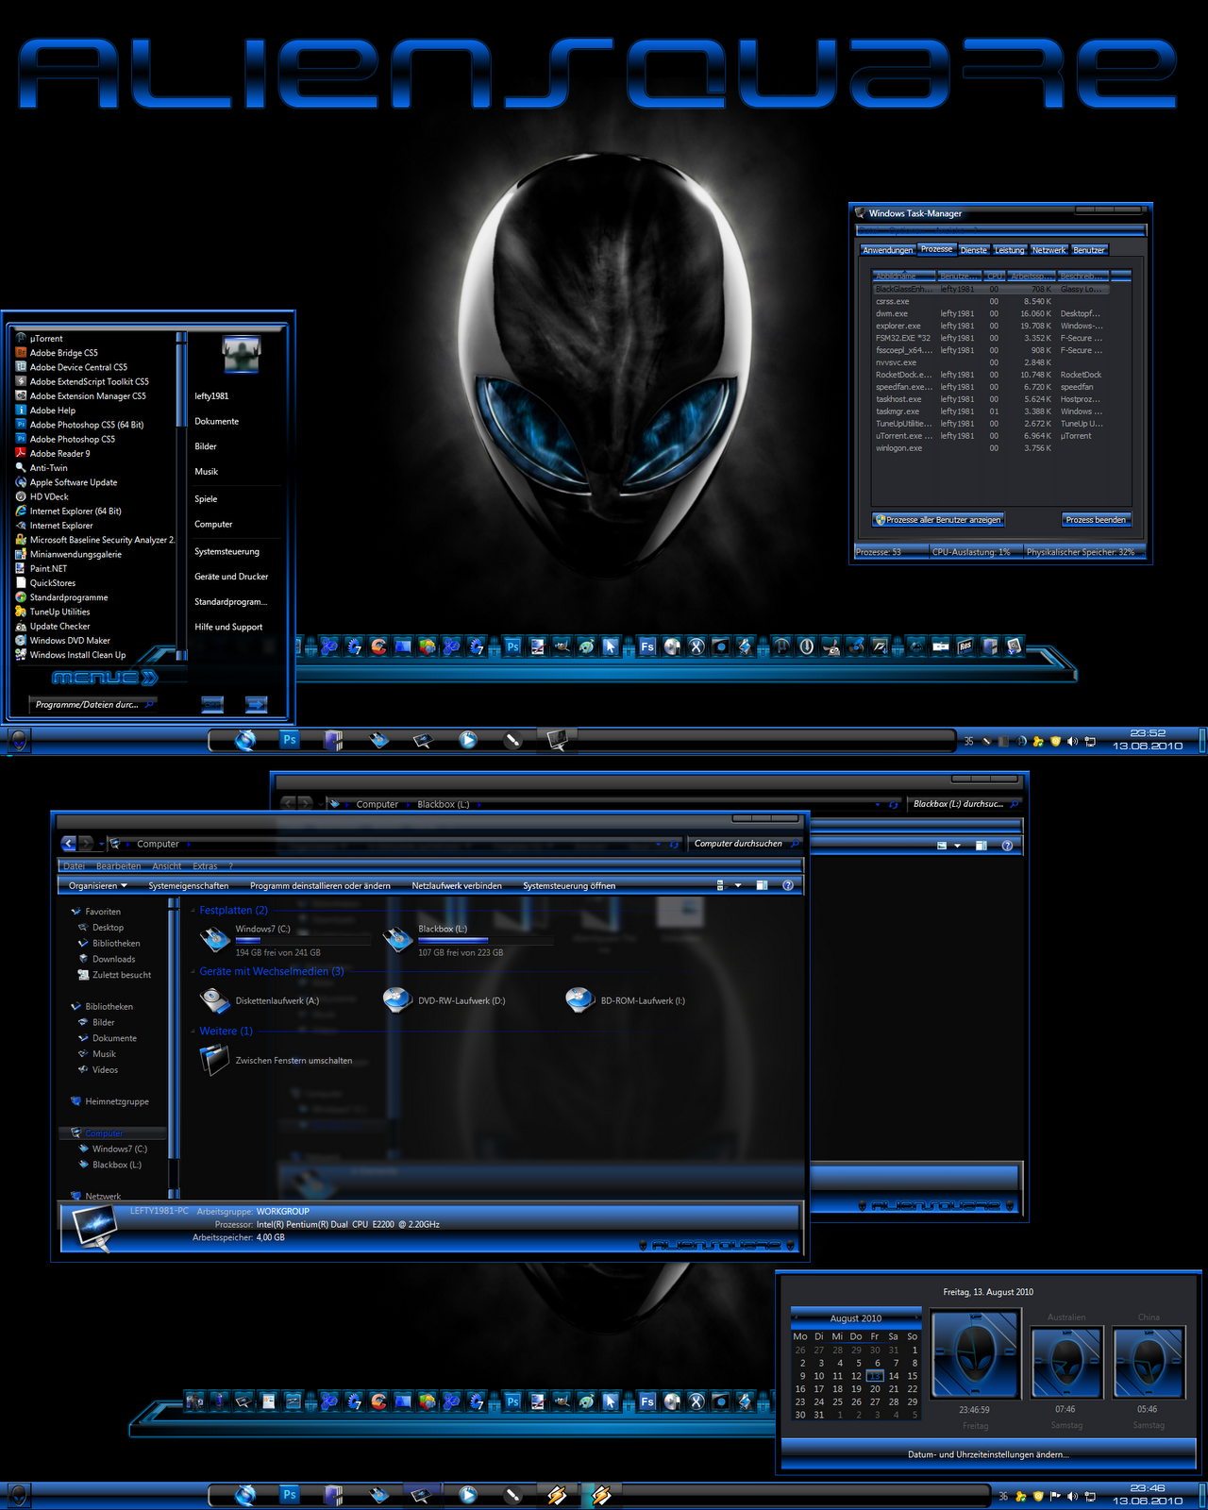The width and height of the screenshot is (1208, 1510).
Task: Open the Datei menu in Explorer
Action: pos(74,866)
